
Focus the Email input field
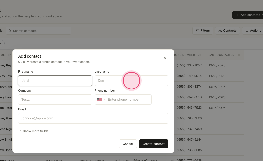[93, 118]
